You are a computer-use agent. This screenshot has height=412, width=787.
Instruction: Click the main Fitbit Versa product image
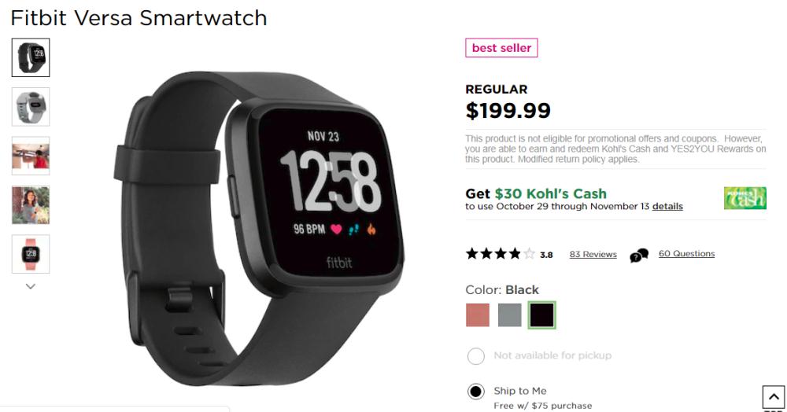point(258,228)
